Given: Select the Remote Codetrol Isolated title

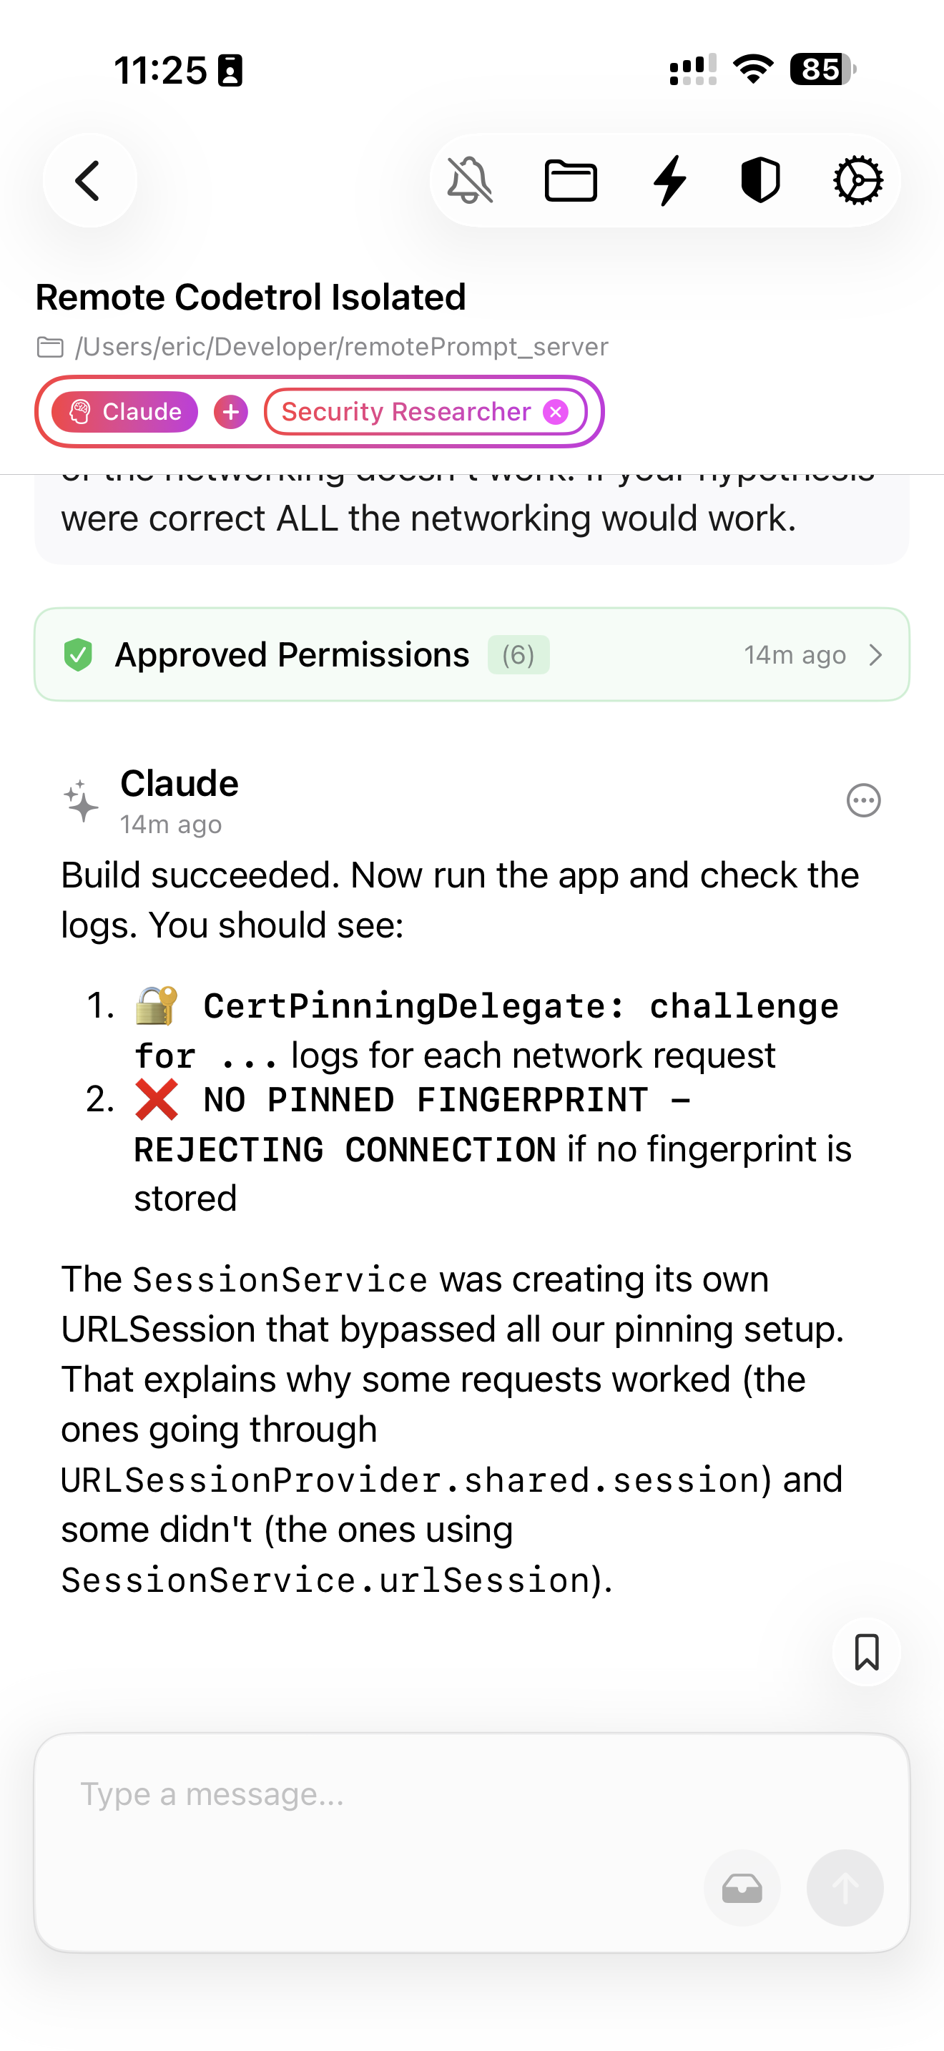Looking at the screenshot, I should (252, 296).
